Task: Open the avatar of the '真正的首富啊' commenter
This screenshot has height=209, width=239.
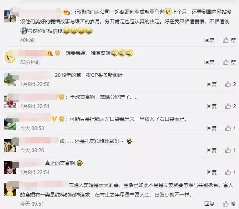Action: [x=10, y=167]
